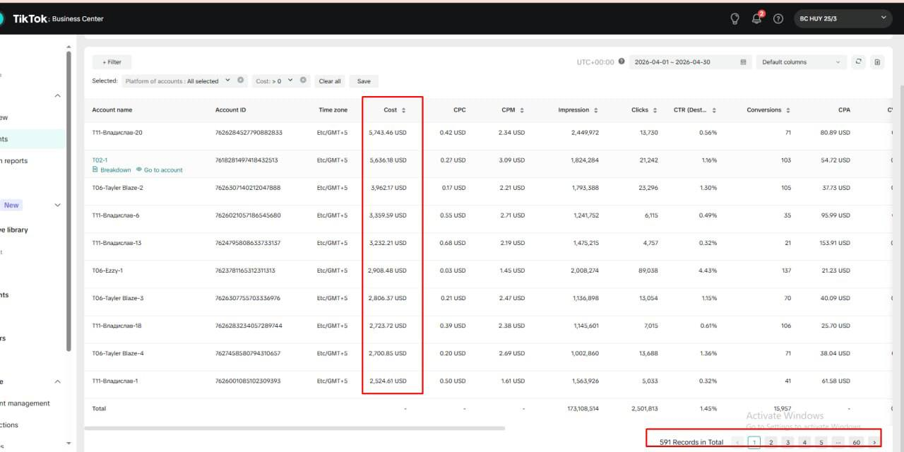The height and width of the screenshot is (452, 904).
Task: Expand the Default columns dropdown
Action: click(x=801, y=62)
